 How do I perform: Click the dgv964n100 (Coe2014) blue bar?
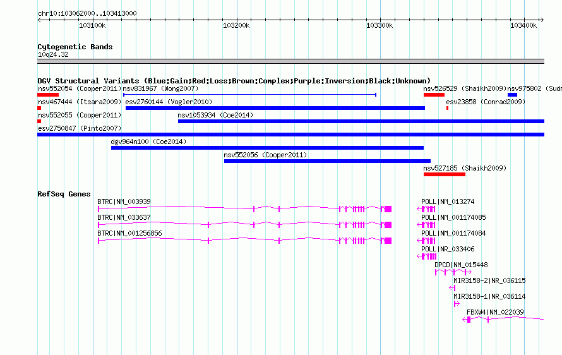[x=267, y=148]
